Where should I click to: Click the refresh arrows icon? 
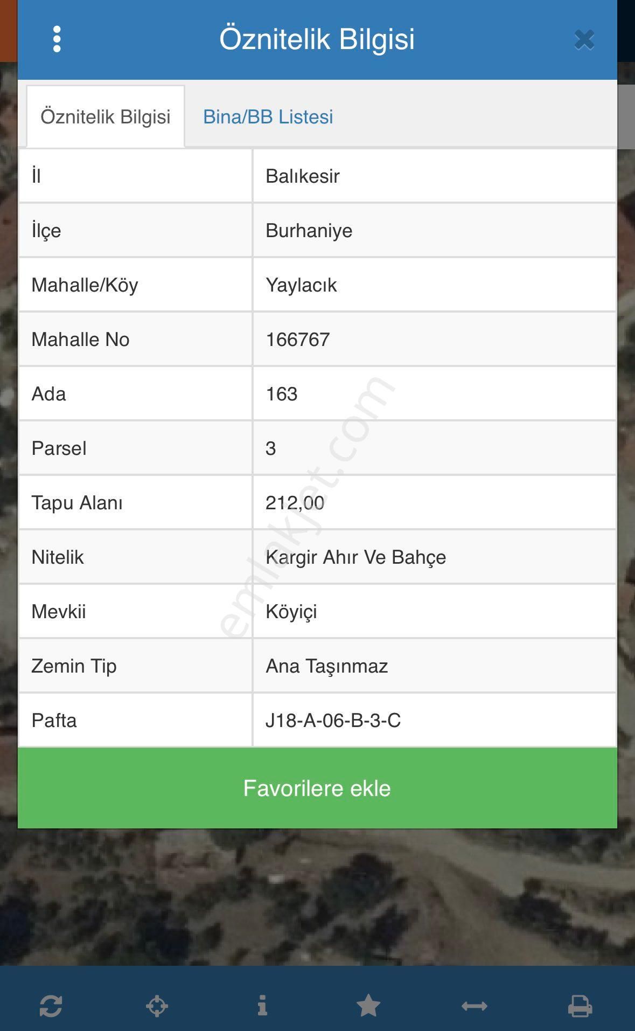point(51,1006)
